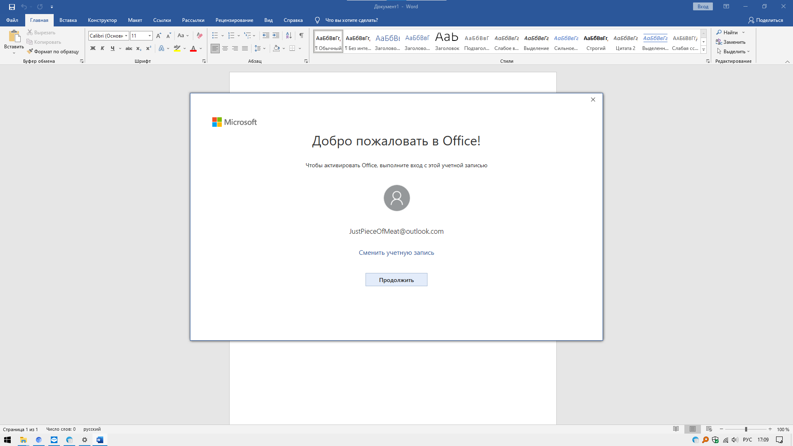
Task: Click the bulleted list icon
Action: point(215,36)
